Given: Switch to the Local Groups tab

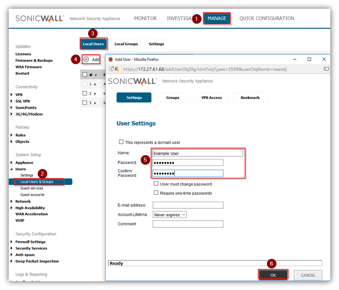Looking at the screenshot, I should (x=126, y=44).
